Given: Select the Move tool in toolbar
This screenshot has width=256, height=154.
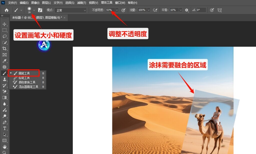Looking at the screenshot, I should click(x=4, y=24).
